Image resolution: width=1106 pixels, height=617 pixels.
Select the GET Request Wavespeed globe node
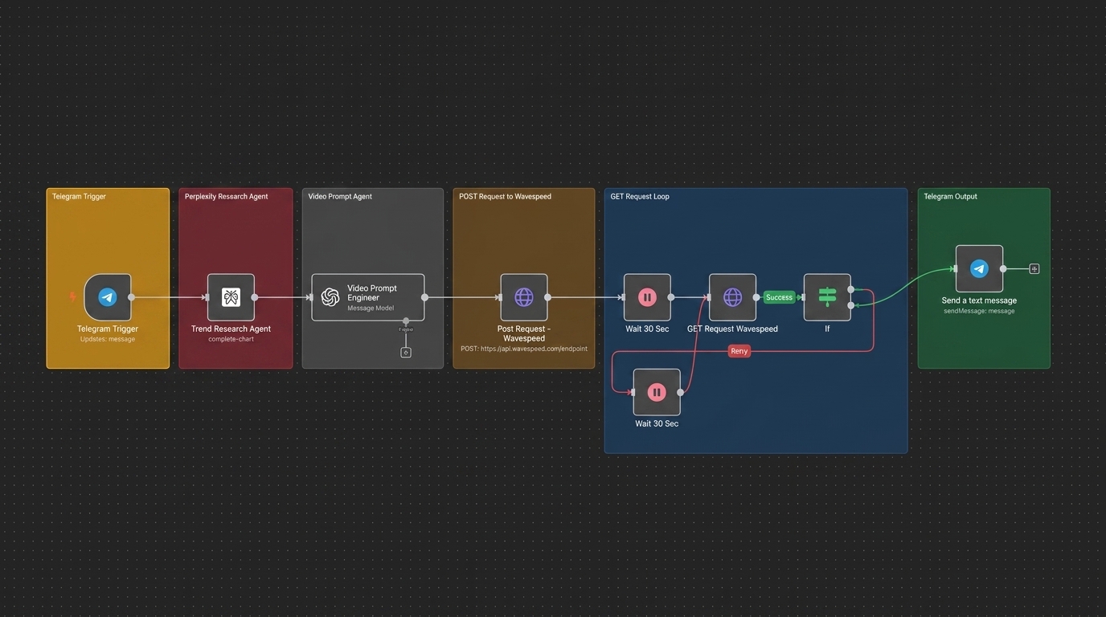(x=732, y=297)
